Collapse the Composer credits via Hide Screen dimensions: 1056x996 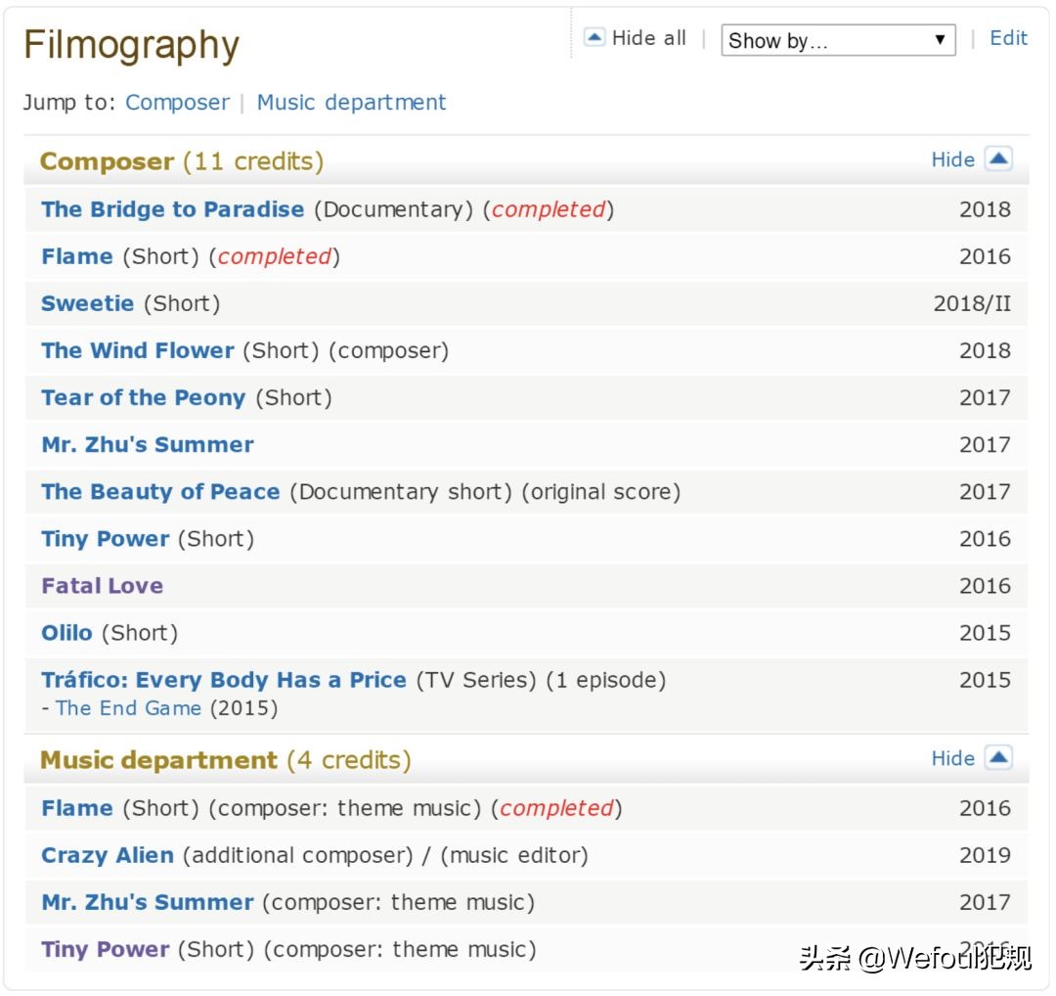click(x=952, y=159)
